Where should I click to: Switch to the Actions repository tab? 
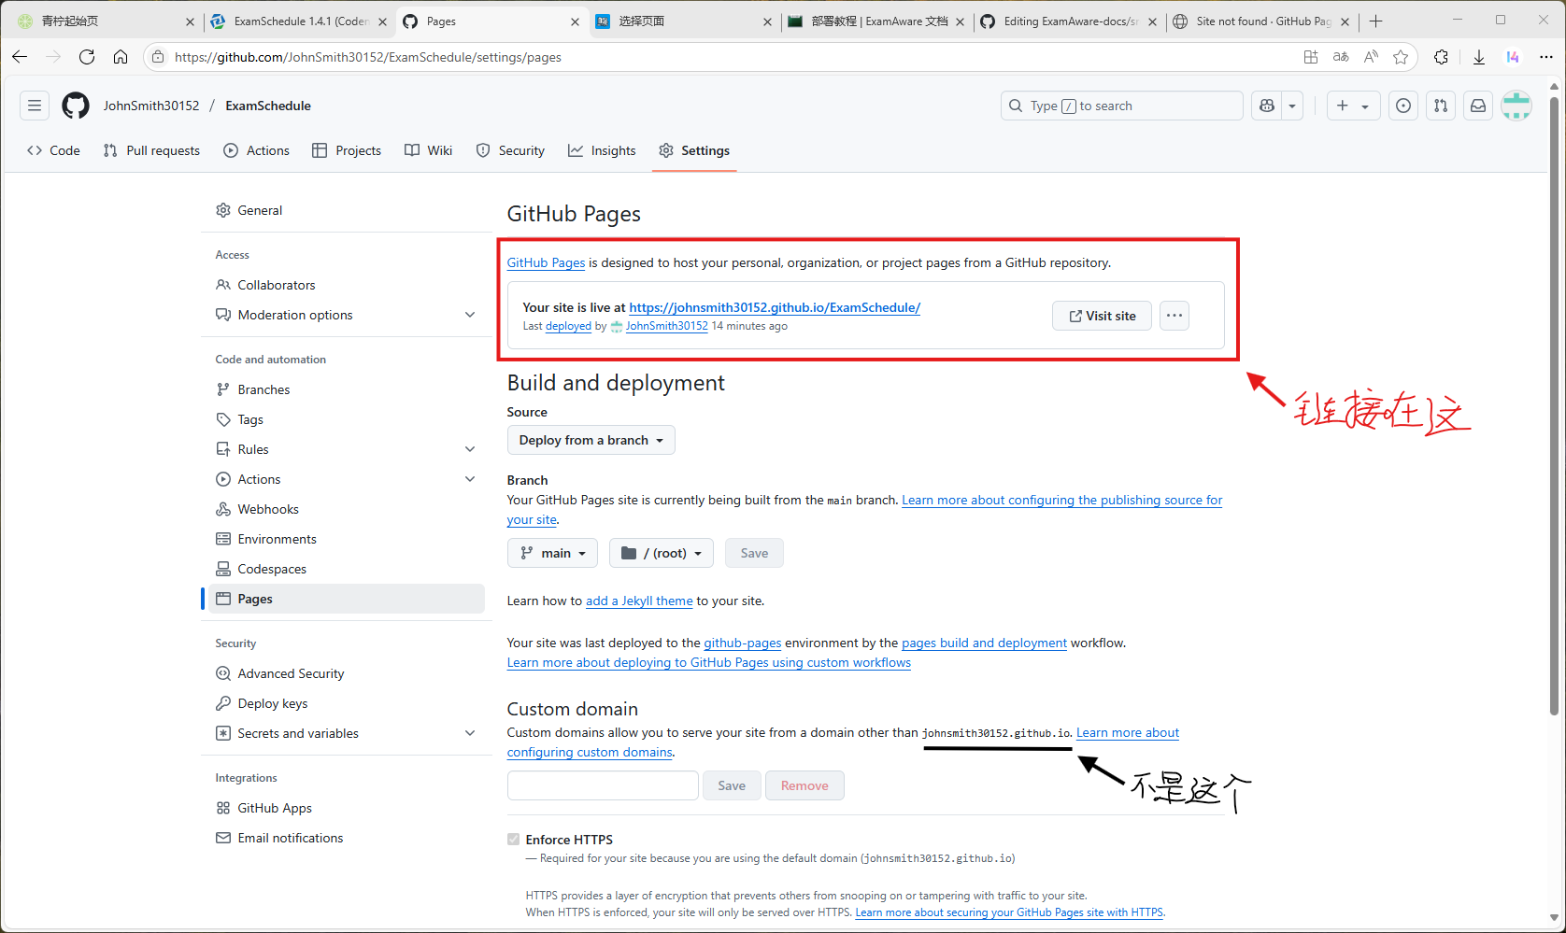coord(257,150)
